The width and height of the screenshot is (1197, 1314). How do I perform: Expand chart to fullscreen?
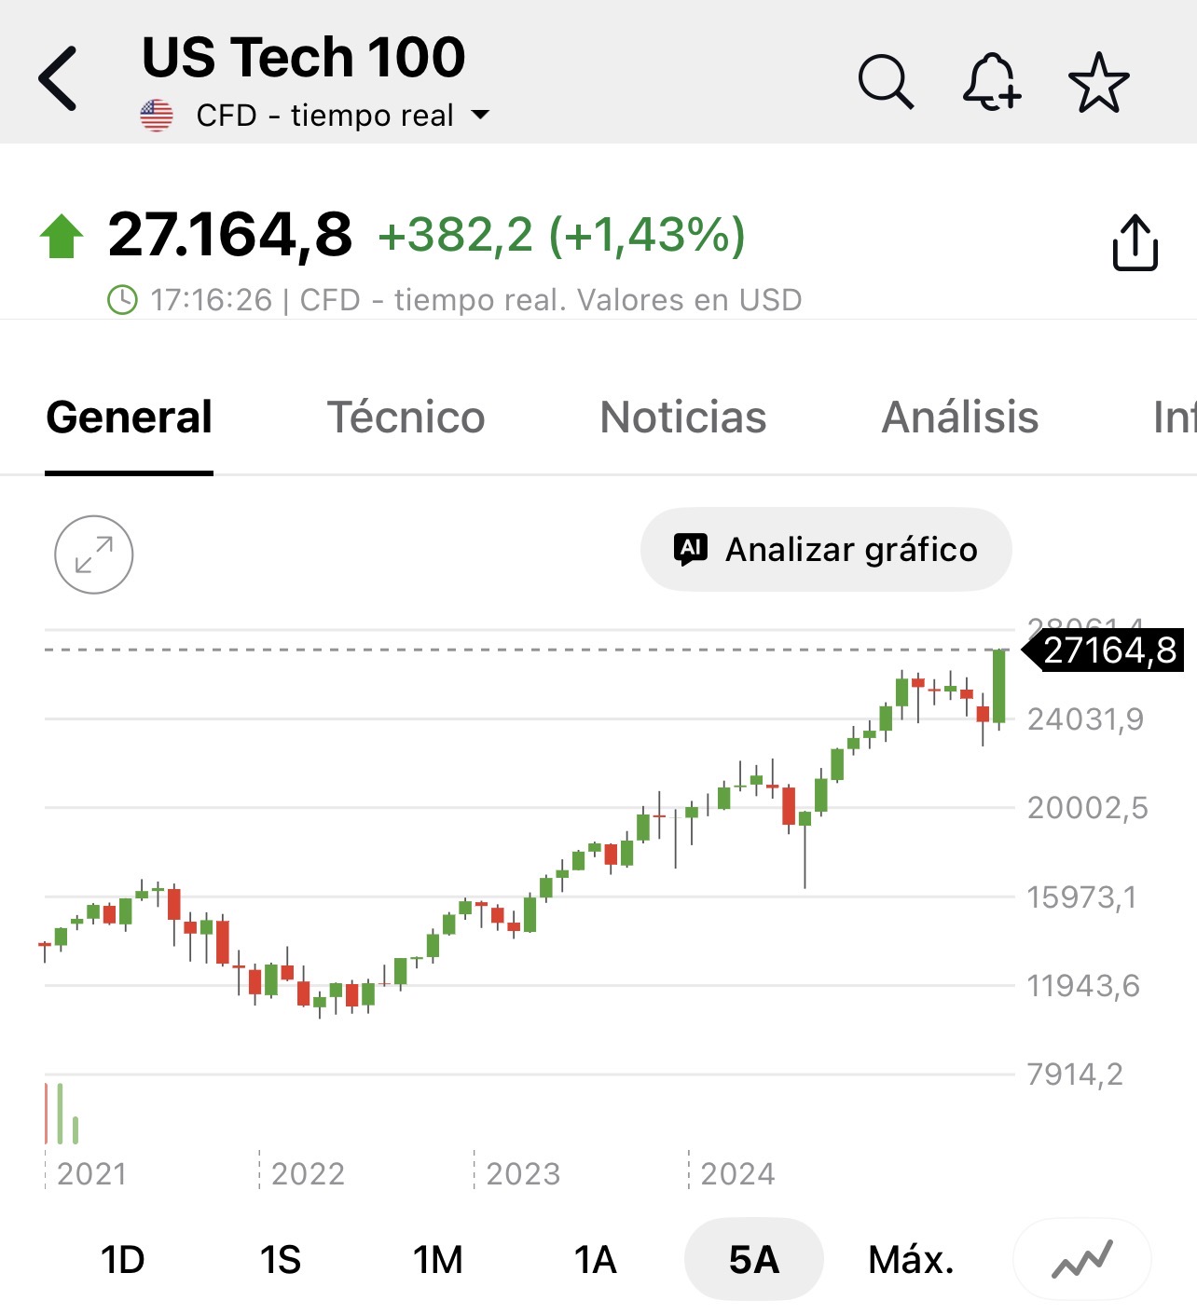pos(94,554)
